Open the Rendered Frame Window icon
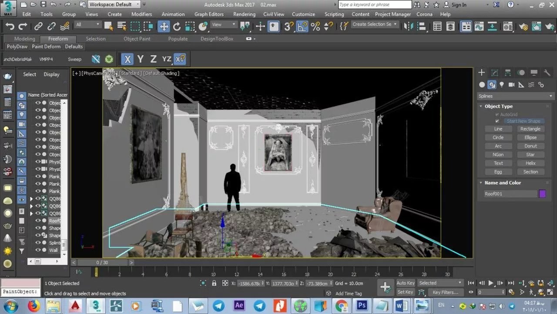 pyautogui.click(x=537, y=27)
